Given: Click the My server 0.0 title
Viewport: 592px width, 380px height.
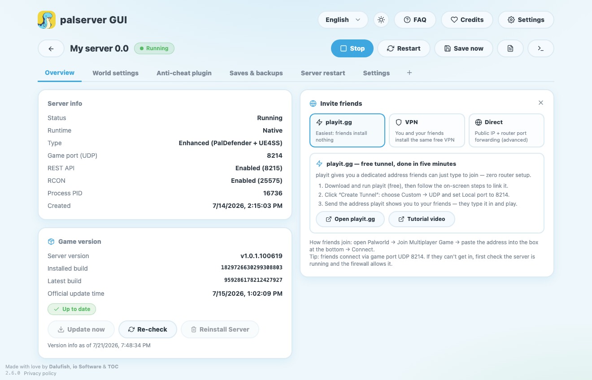Looking at the screenshot, I should tap(99, 48).
